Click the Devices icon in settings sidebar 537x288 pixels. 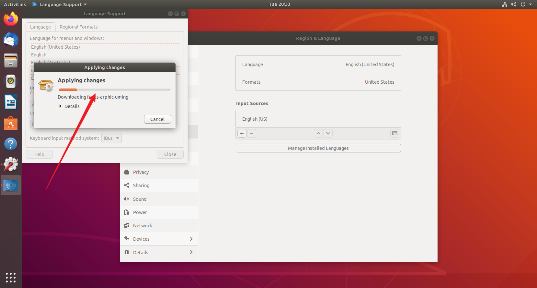127,239
